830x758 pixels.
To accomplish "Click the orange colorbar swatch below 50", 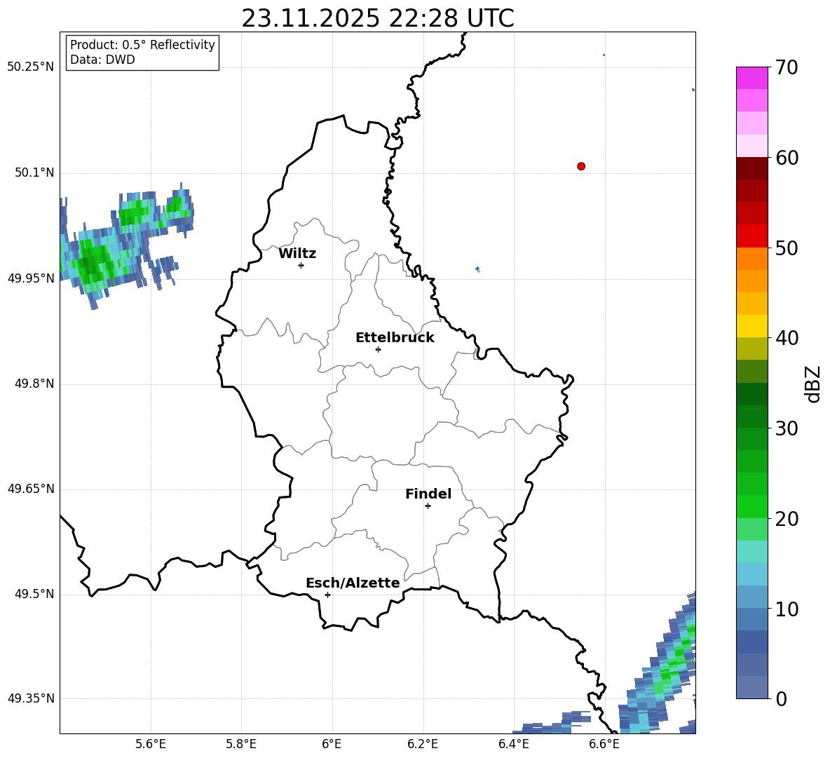I will 751,259.
